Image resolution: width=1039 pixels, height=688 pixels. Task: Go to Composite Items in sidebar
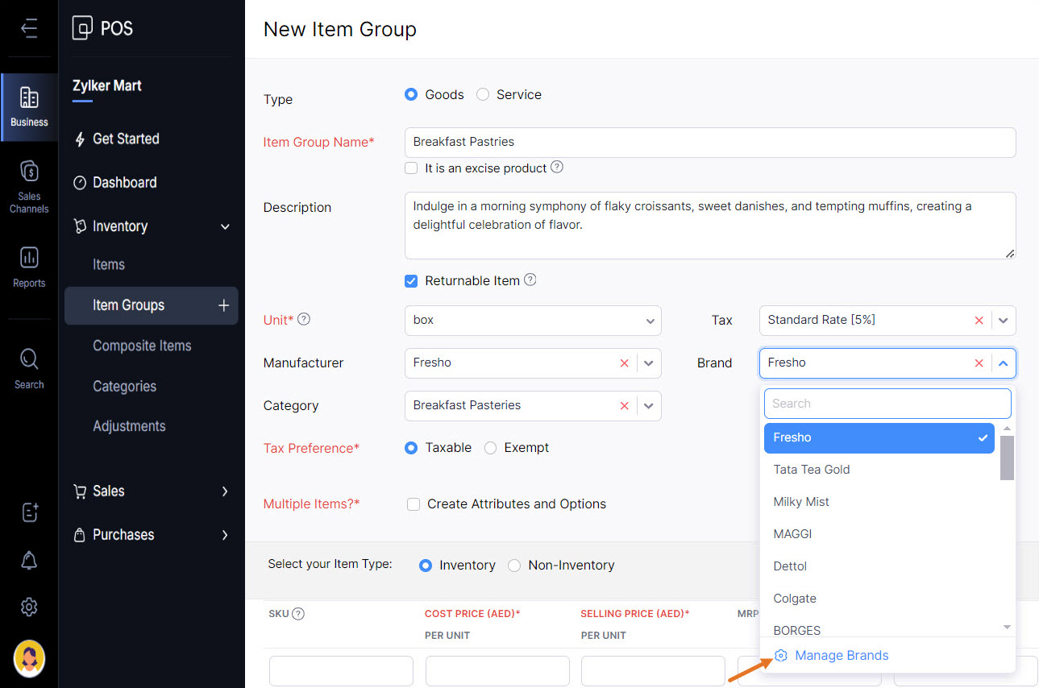pyautogui.click(x=142, y=346)
